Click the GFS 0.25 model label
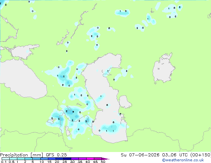The height and width of the screenshot is (163, 211). tap(56, 155)
